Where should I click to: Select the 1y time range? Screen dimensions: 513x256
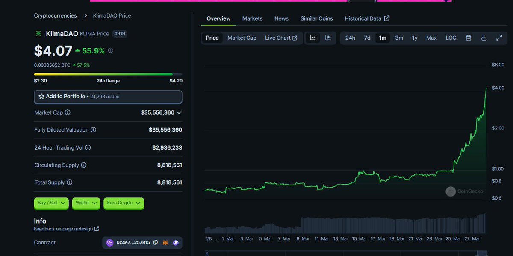point(415,38)
